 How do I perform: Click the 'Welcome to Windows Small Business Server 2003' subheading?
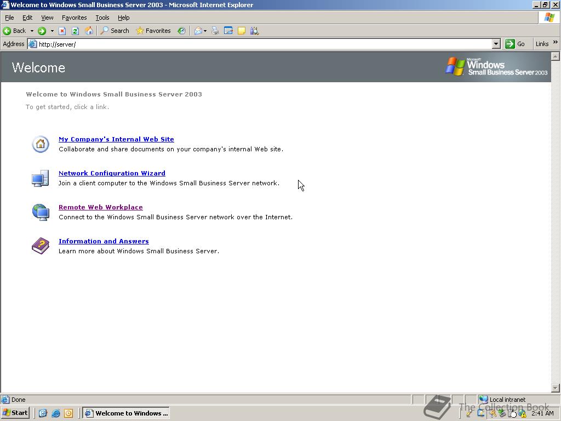[x=114, y=94]
